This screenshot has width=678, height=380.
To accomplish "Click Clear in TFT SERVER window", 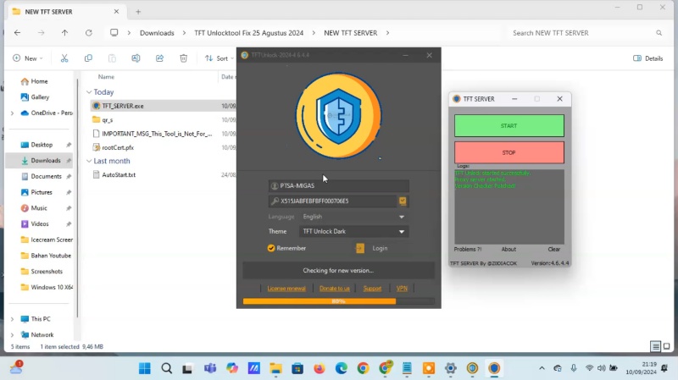I will [x=554, y=249].
